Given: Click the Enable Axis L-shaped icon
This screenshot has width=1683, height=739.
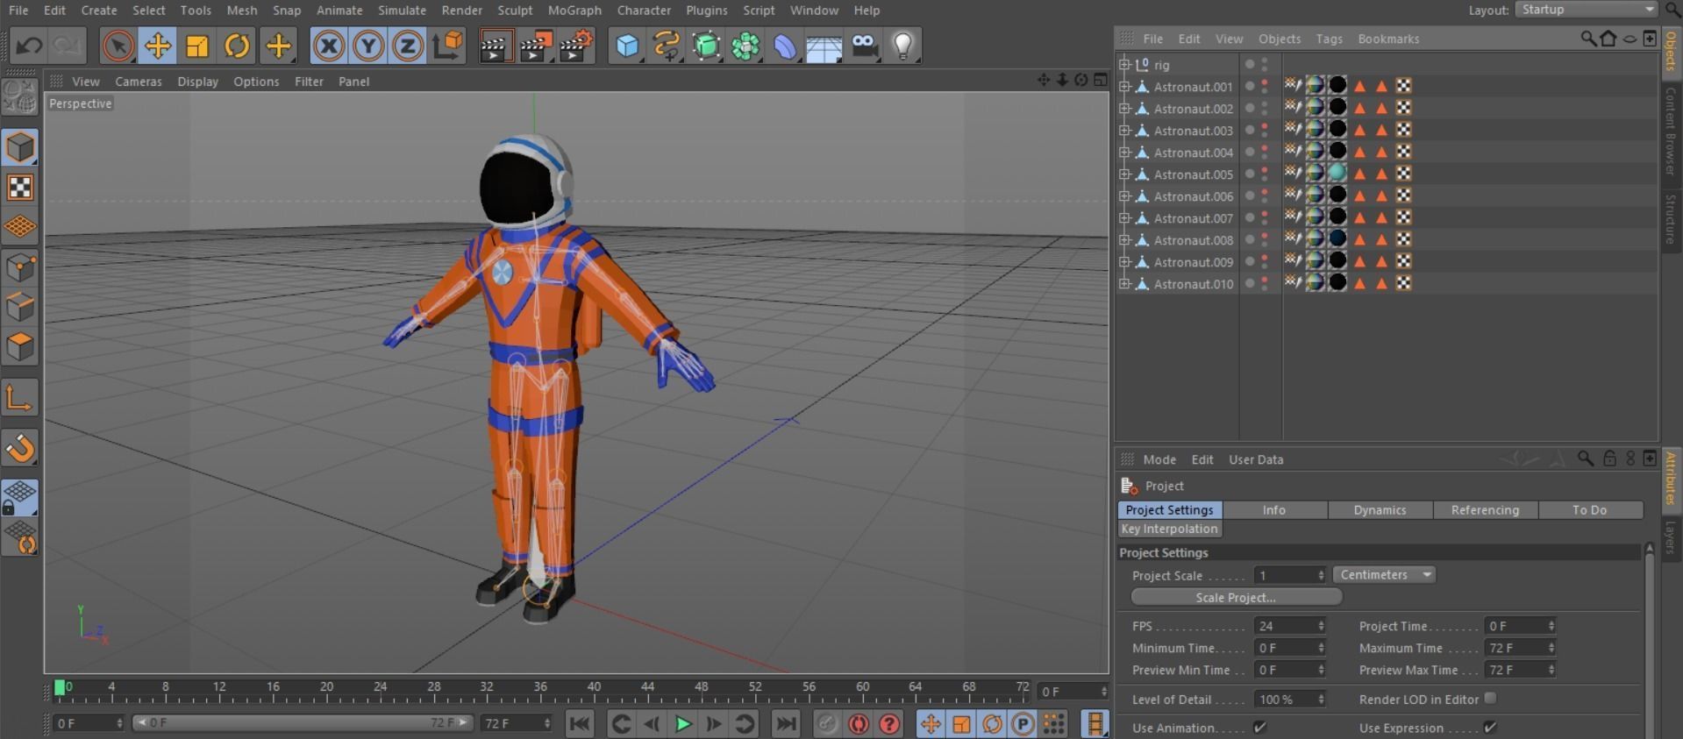Looking at the screenshot, I should coord(20,399).
